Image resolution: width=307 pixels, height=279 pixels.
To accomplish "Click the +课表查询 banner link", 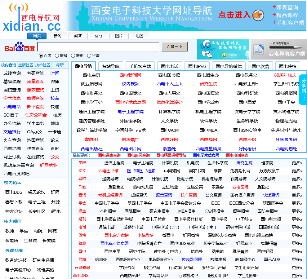I will (x=285, y=7).
